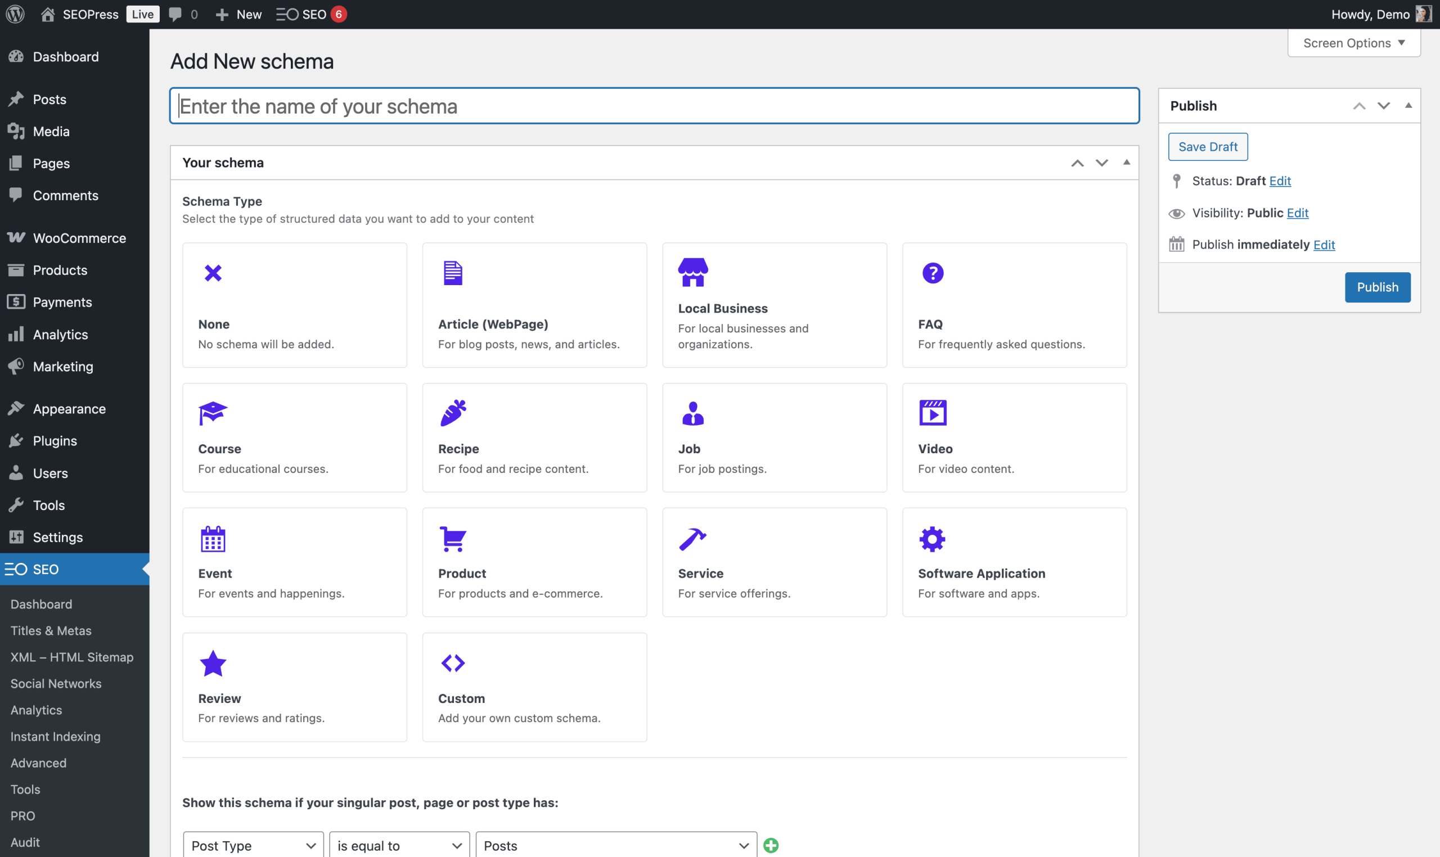Pick the Review star icon
1440x857 pixels.
[213, 663]
